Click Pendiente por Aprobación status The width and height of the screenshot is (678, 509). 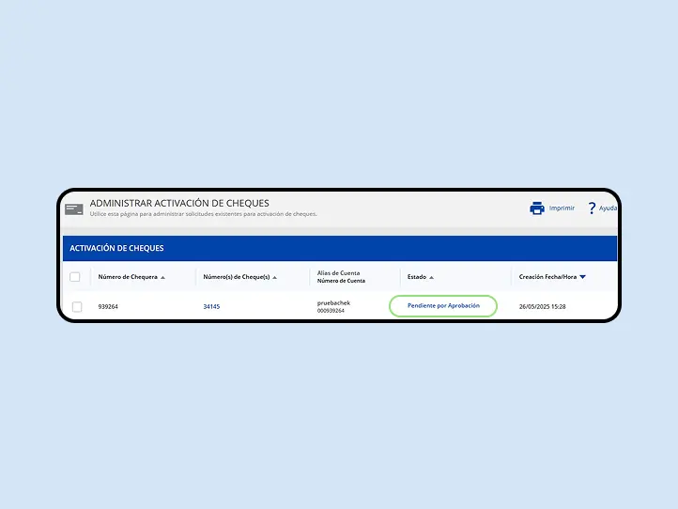click(443, 306)
